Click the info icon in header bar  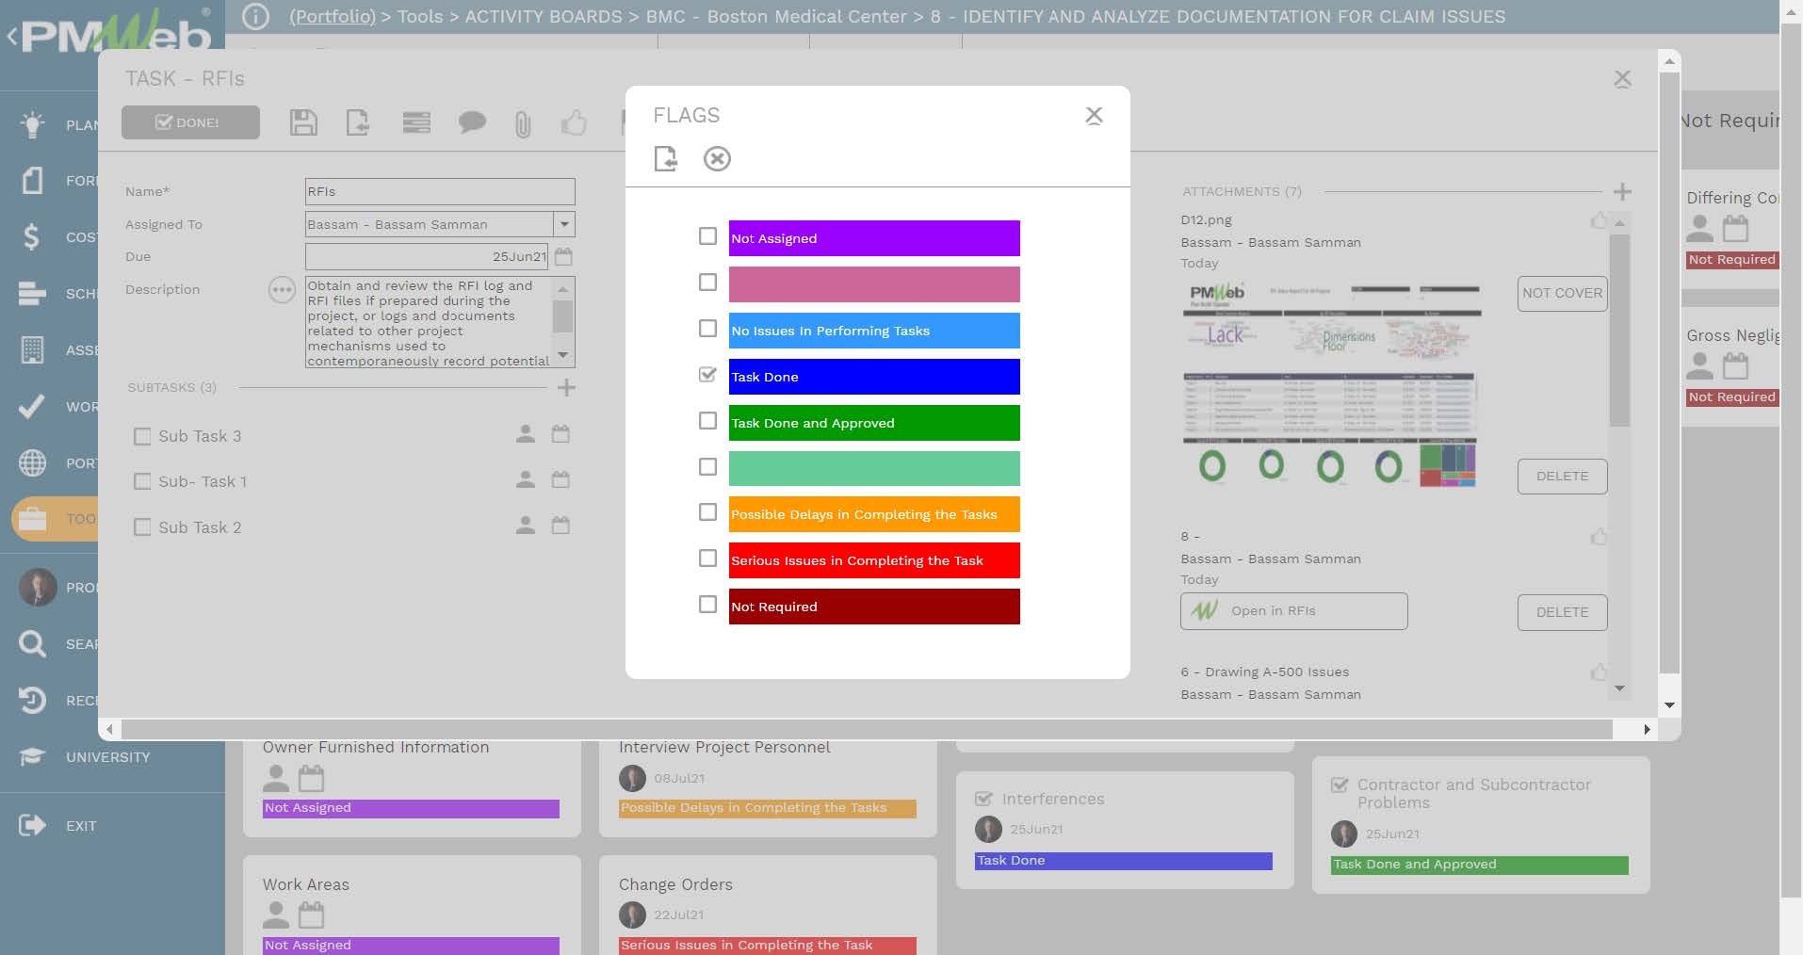[x=255, y=16]
